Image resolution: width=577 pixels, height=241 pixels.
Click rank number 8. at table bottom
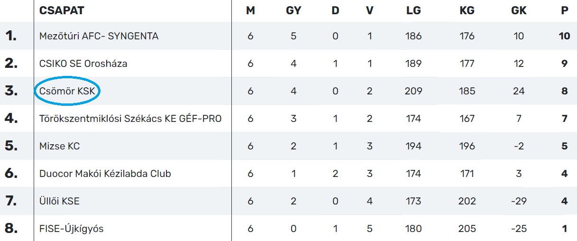click(x=11, y=229)
